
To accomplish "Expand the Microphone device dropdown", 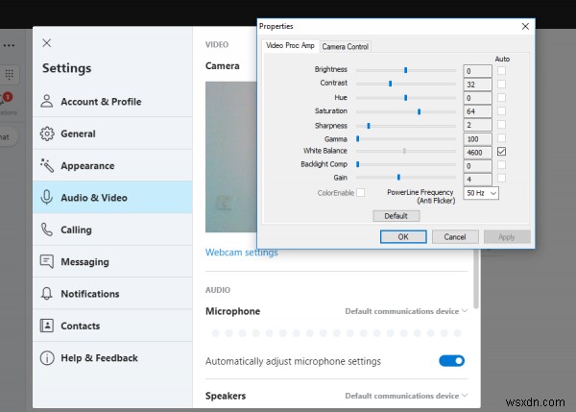I will pyautogui.click(x=406, y=311).
